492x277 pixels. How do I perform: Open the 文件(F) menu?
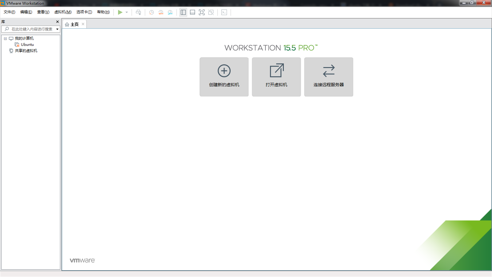10,12
